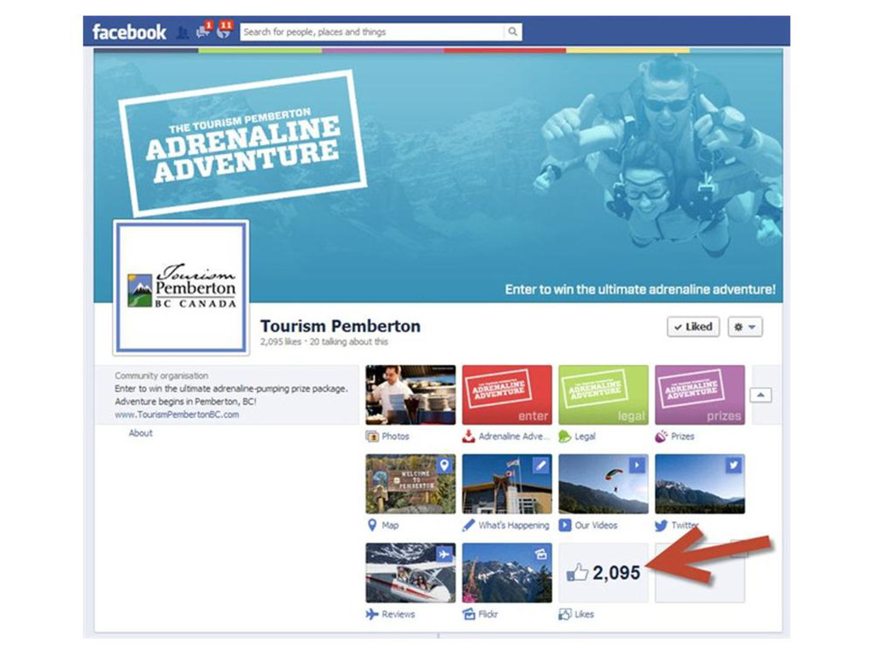
Task: Open the messages icon with one notification
Action: [x=203, y=31]
